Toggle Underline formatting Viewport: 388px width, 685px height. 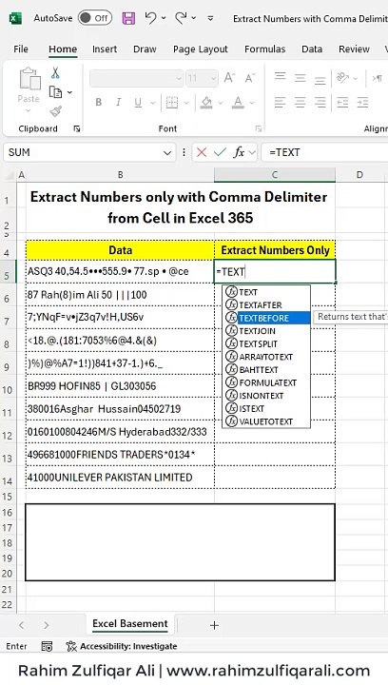pyautogui.click(x=138, y=102)
